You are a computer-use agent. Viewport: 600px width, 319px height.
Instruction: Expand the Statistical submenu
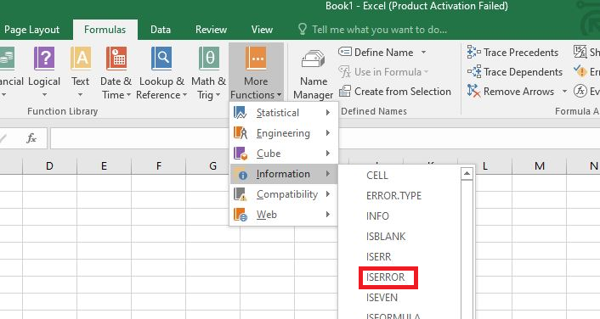[284, 113]
